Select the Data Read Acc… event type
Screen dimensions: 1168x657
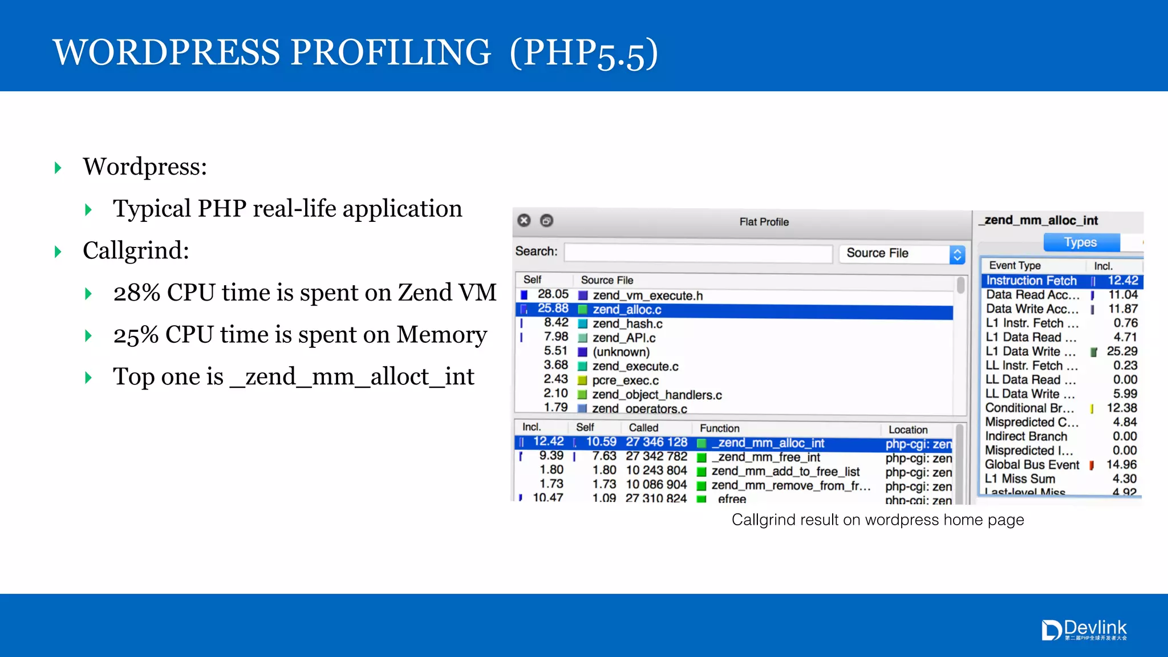(x=1062, y=295)
